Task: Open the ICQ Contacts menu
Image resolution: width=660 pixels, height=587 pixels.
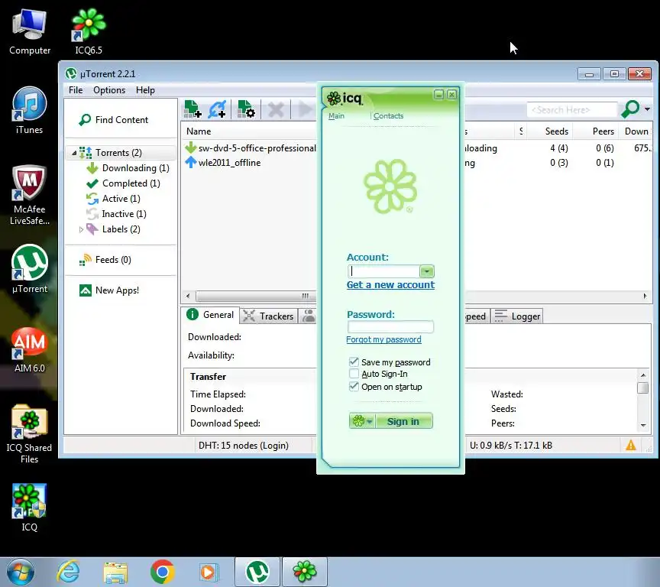Action: point(388,116)
